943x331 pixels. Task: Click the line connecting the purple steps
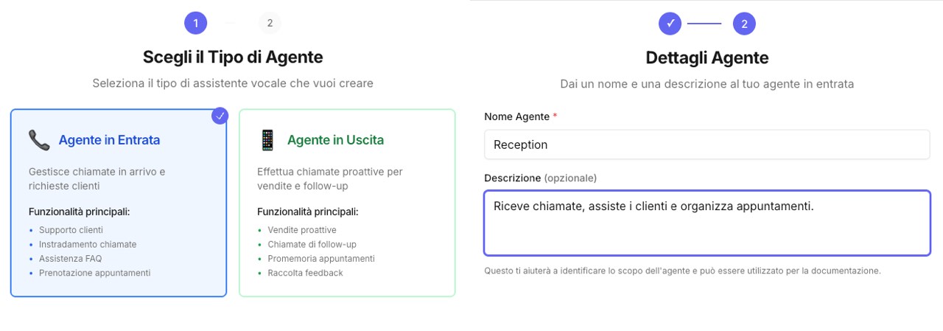pos(704,24)
